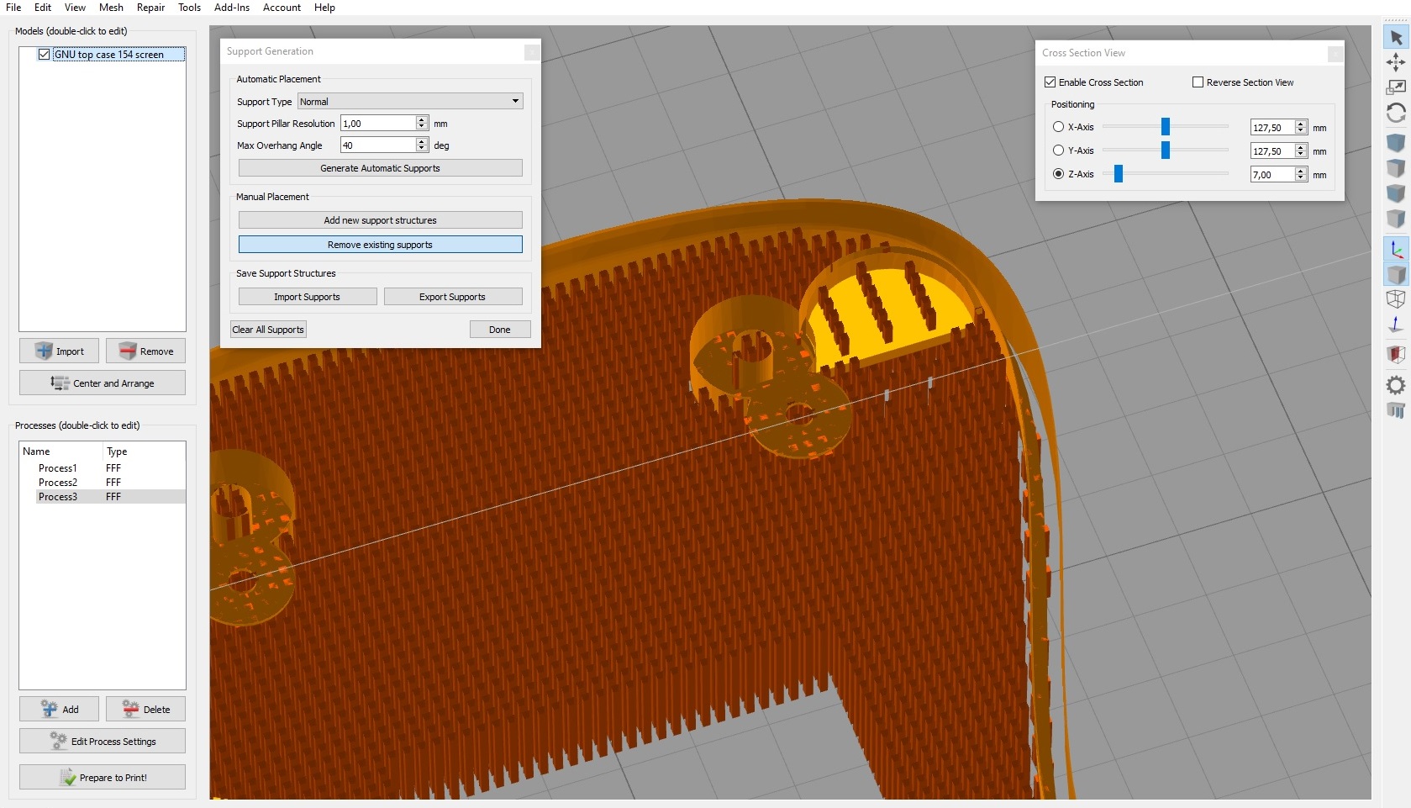Open the support generation pillars icon
1411x808 pixels.
click(1396, 410)
